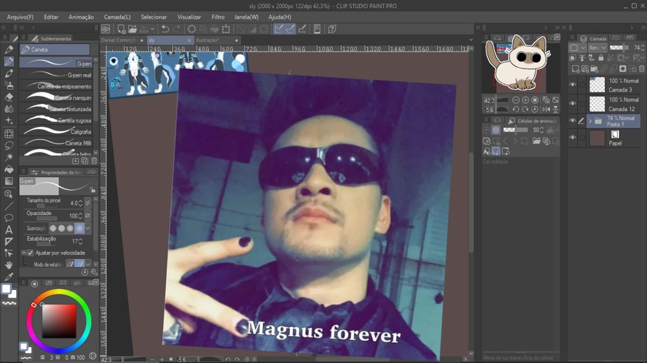Open the Filtro menu

[218, 17]
